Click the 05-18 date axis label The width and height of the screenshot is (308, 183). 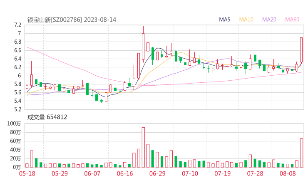(27, 173)
